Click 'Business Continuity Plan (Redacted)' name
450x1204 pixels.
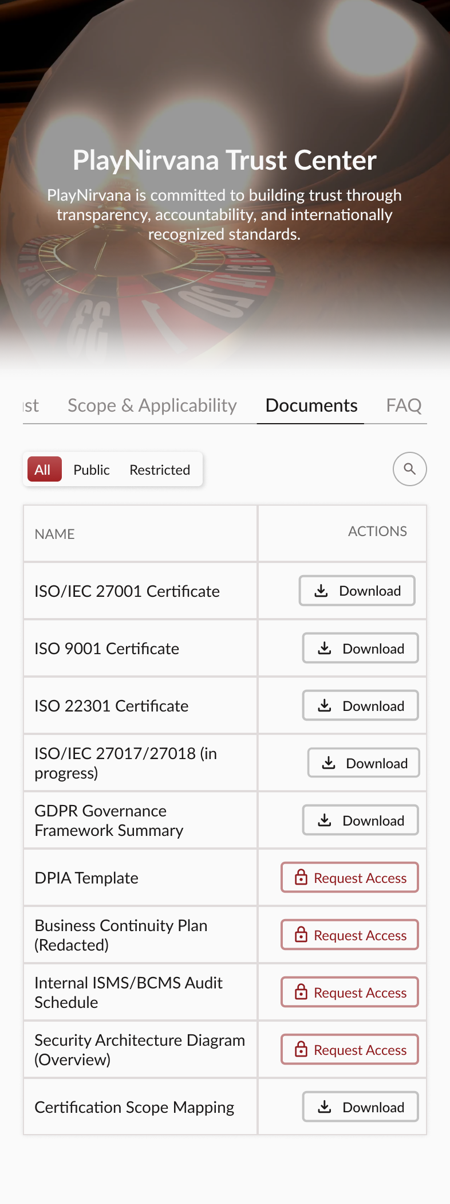(121, 935)
